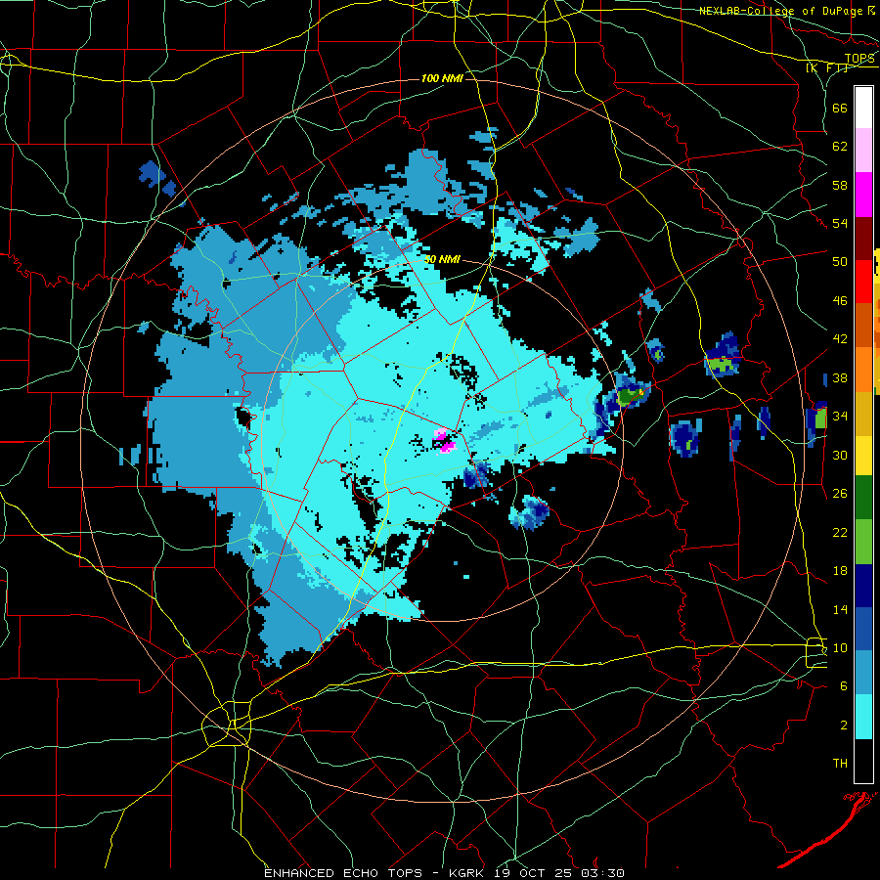Click the '66' label on the tops scale
Image resolution: width=880 pixels, height=880 pixels.
[x=840, y=108]
